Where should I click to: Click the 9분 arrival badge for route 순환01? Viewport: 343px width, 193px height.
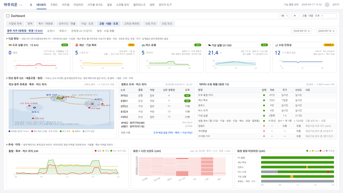coord(187,101)
